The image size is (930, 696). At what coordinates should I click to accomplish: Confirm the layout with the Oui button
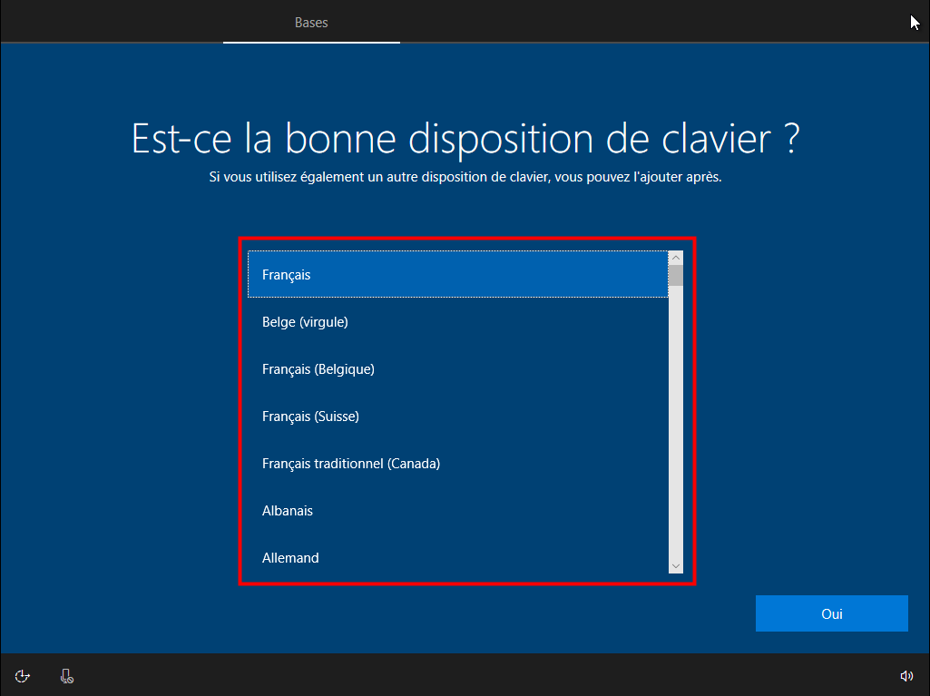pos(831,613)
